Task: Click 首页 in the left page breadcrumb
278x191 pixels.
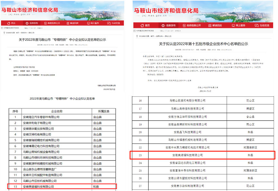Action: (x=18, y=33)
